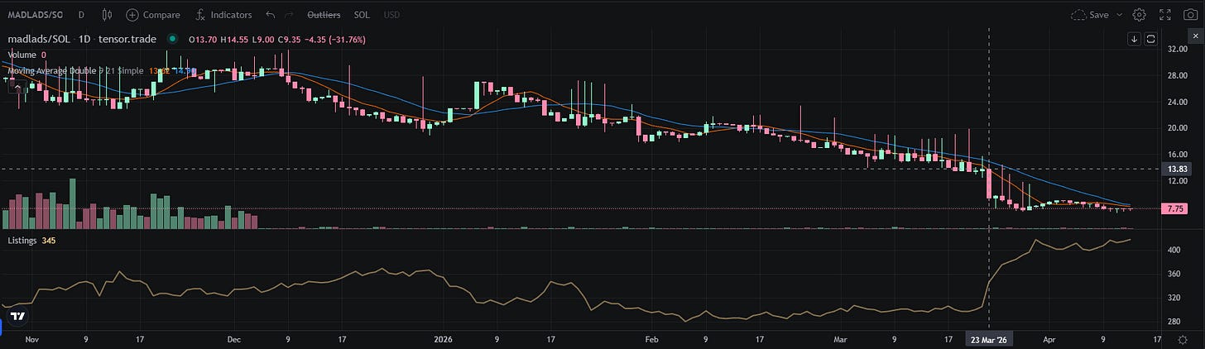The width and height of the screenshot is (1205, 349).
Task: Click the cloud Save chart button
Action: coord(1090,15)
